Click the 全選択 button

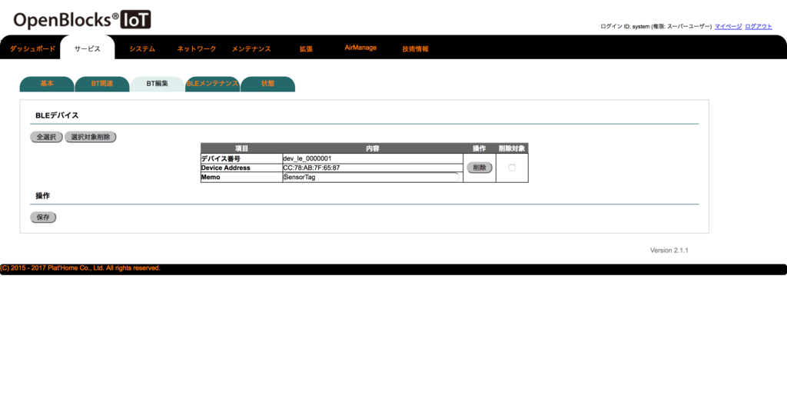pyautogui.click(x=46, y=137)
